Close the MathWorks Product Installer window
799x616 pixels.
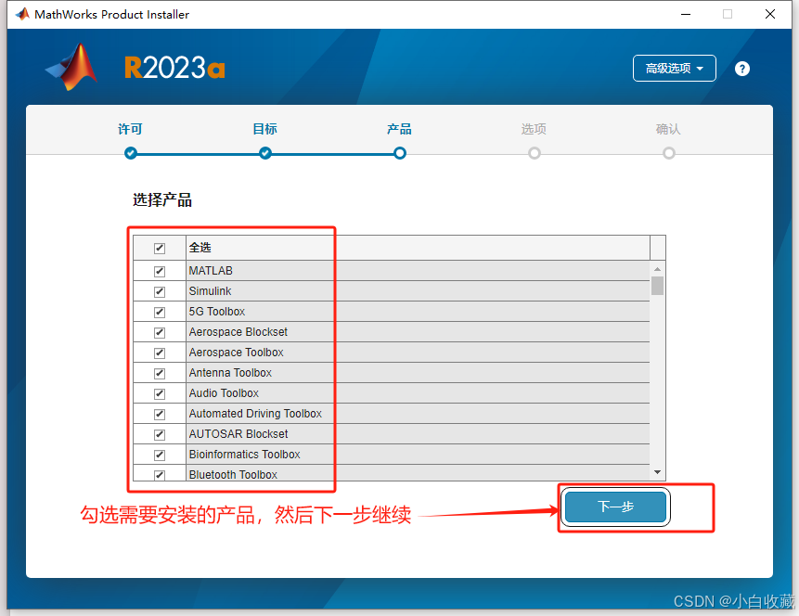[770, 14]
